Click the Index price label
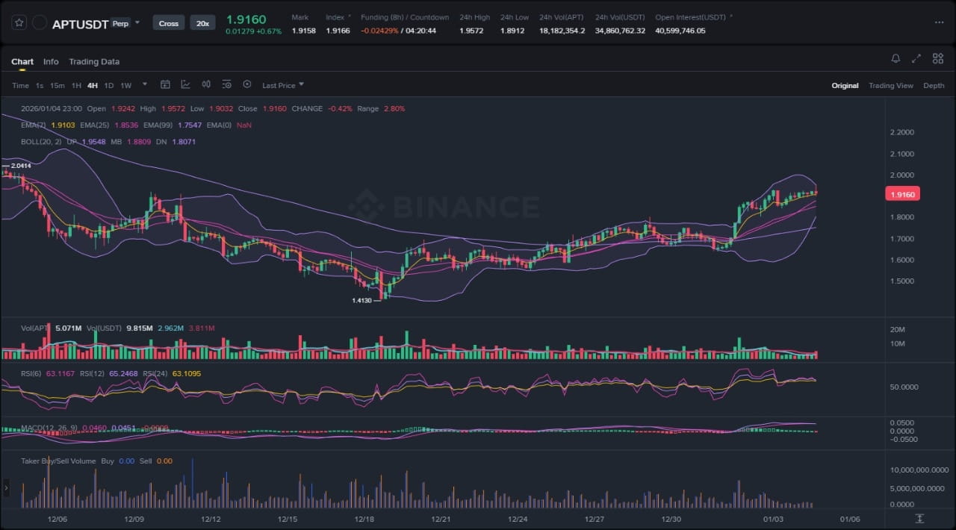 coord(335,17)
